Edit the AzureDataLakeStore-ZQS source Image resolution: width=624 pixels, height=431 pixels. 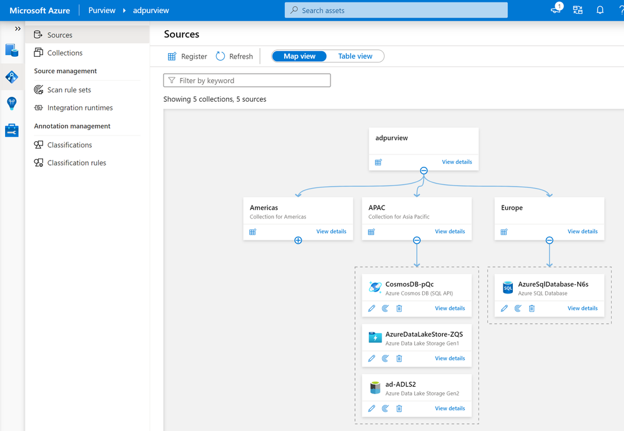(x=372, y=359)
